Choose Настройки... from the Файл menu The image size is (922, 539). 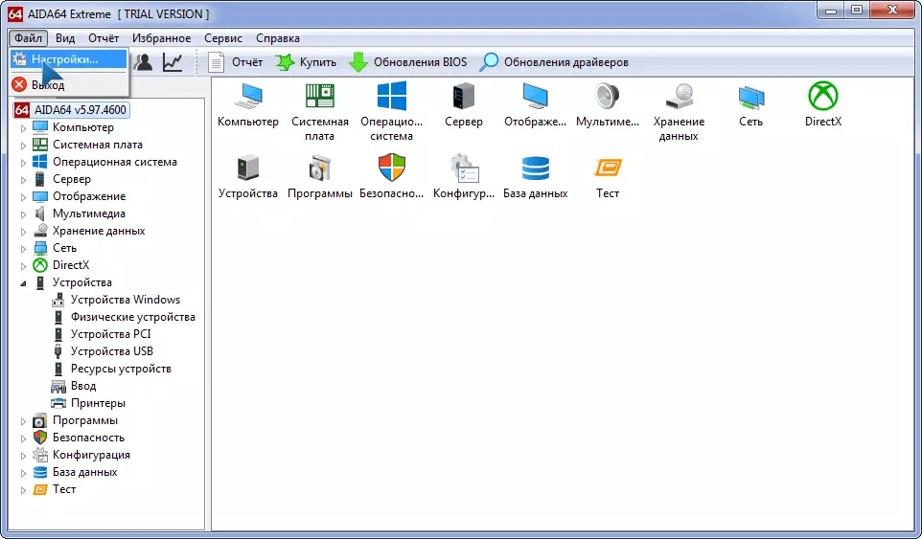68,58
